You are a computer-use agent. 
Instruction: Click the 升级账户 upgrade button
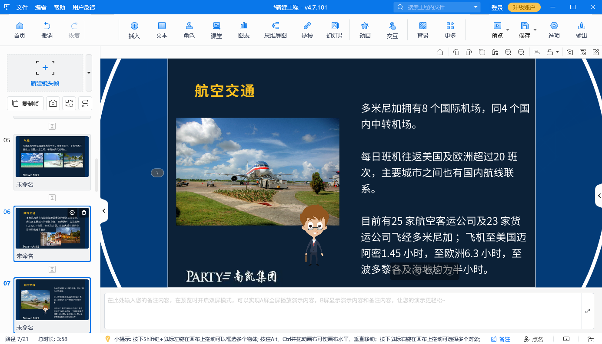click(524, 7)
